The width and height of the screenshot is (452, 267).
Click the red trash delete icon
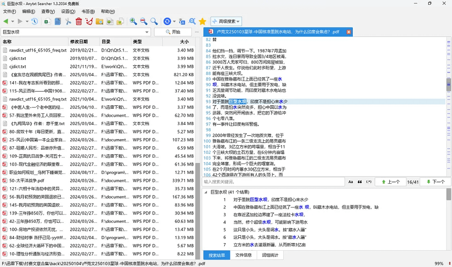coord(79,21)
